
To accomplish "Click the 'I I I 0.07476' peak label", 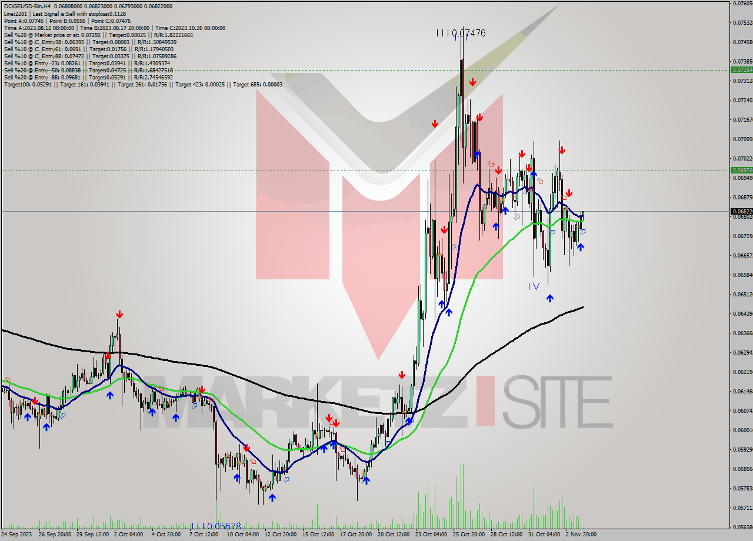I will [x=461, y=33].
